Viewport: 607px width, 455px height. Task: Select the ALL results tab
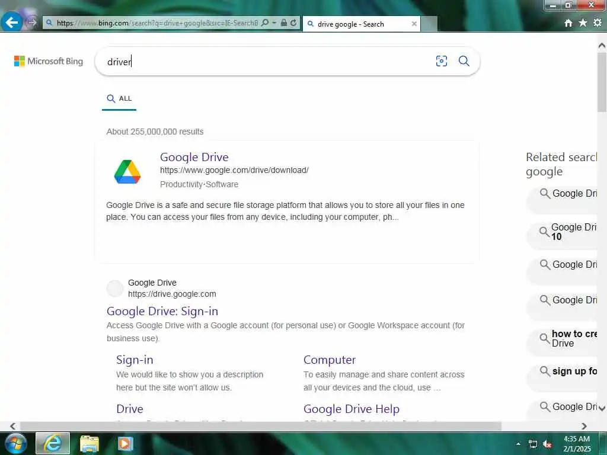tap(119, 99)
